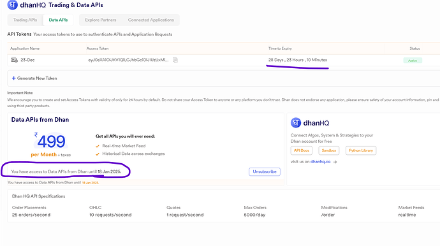Open the Python Library button

(x=361, y=150)
